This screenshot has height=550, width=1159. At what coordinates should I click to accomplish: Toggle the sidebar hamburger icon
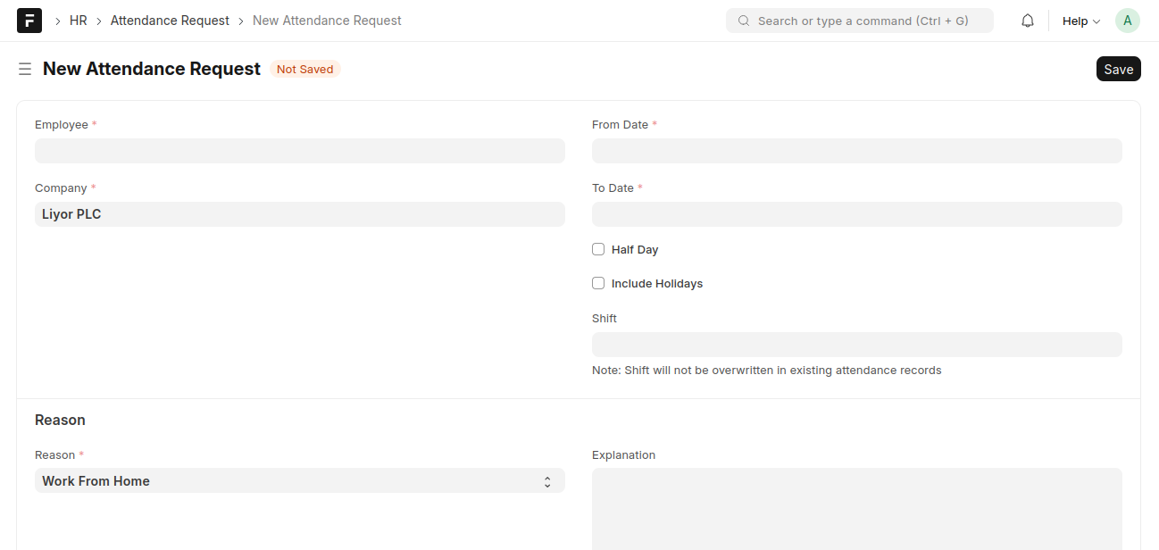25,69
